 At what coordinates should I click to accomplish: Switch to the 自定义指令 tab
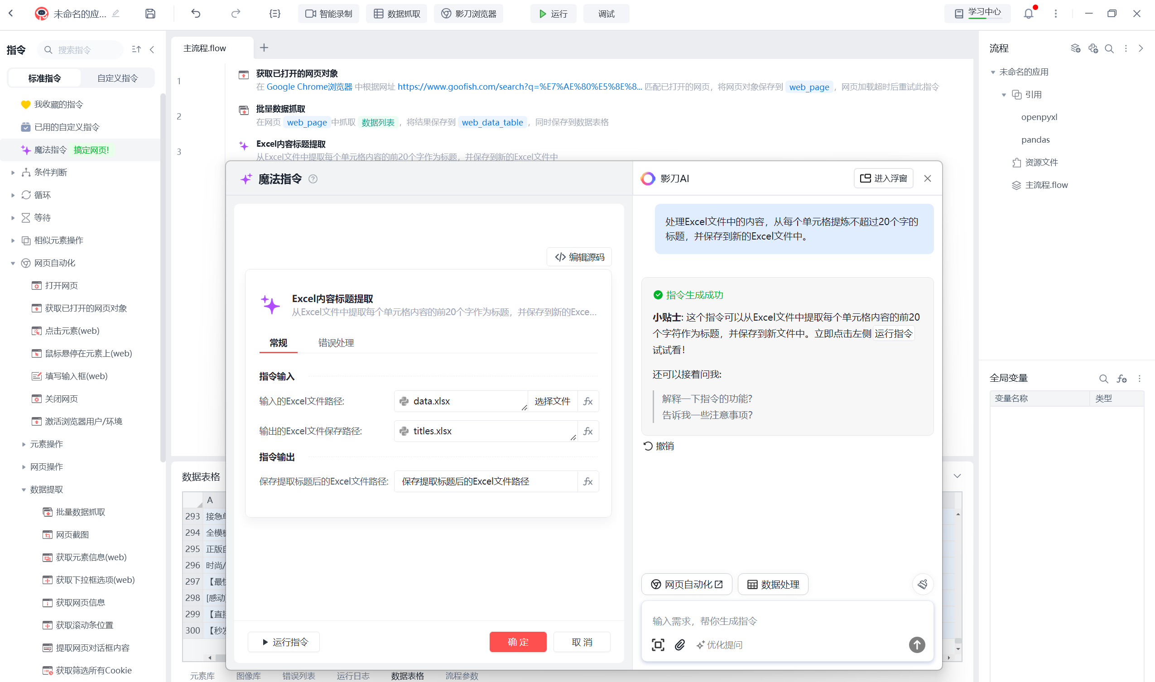coord(117,78)
